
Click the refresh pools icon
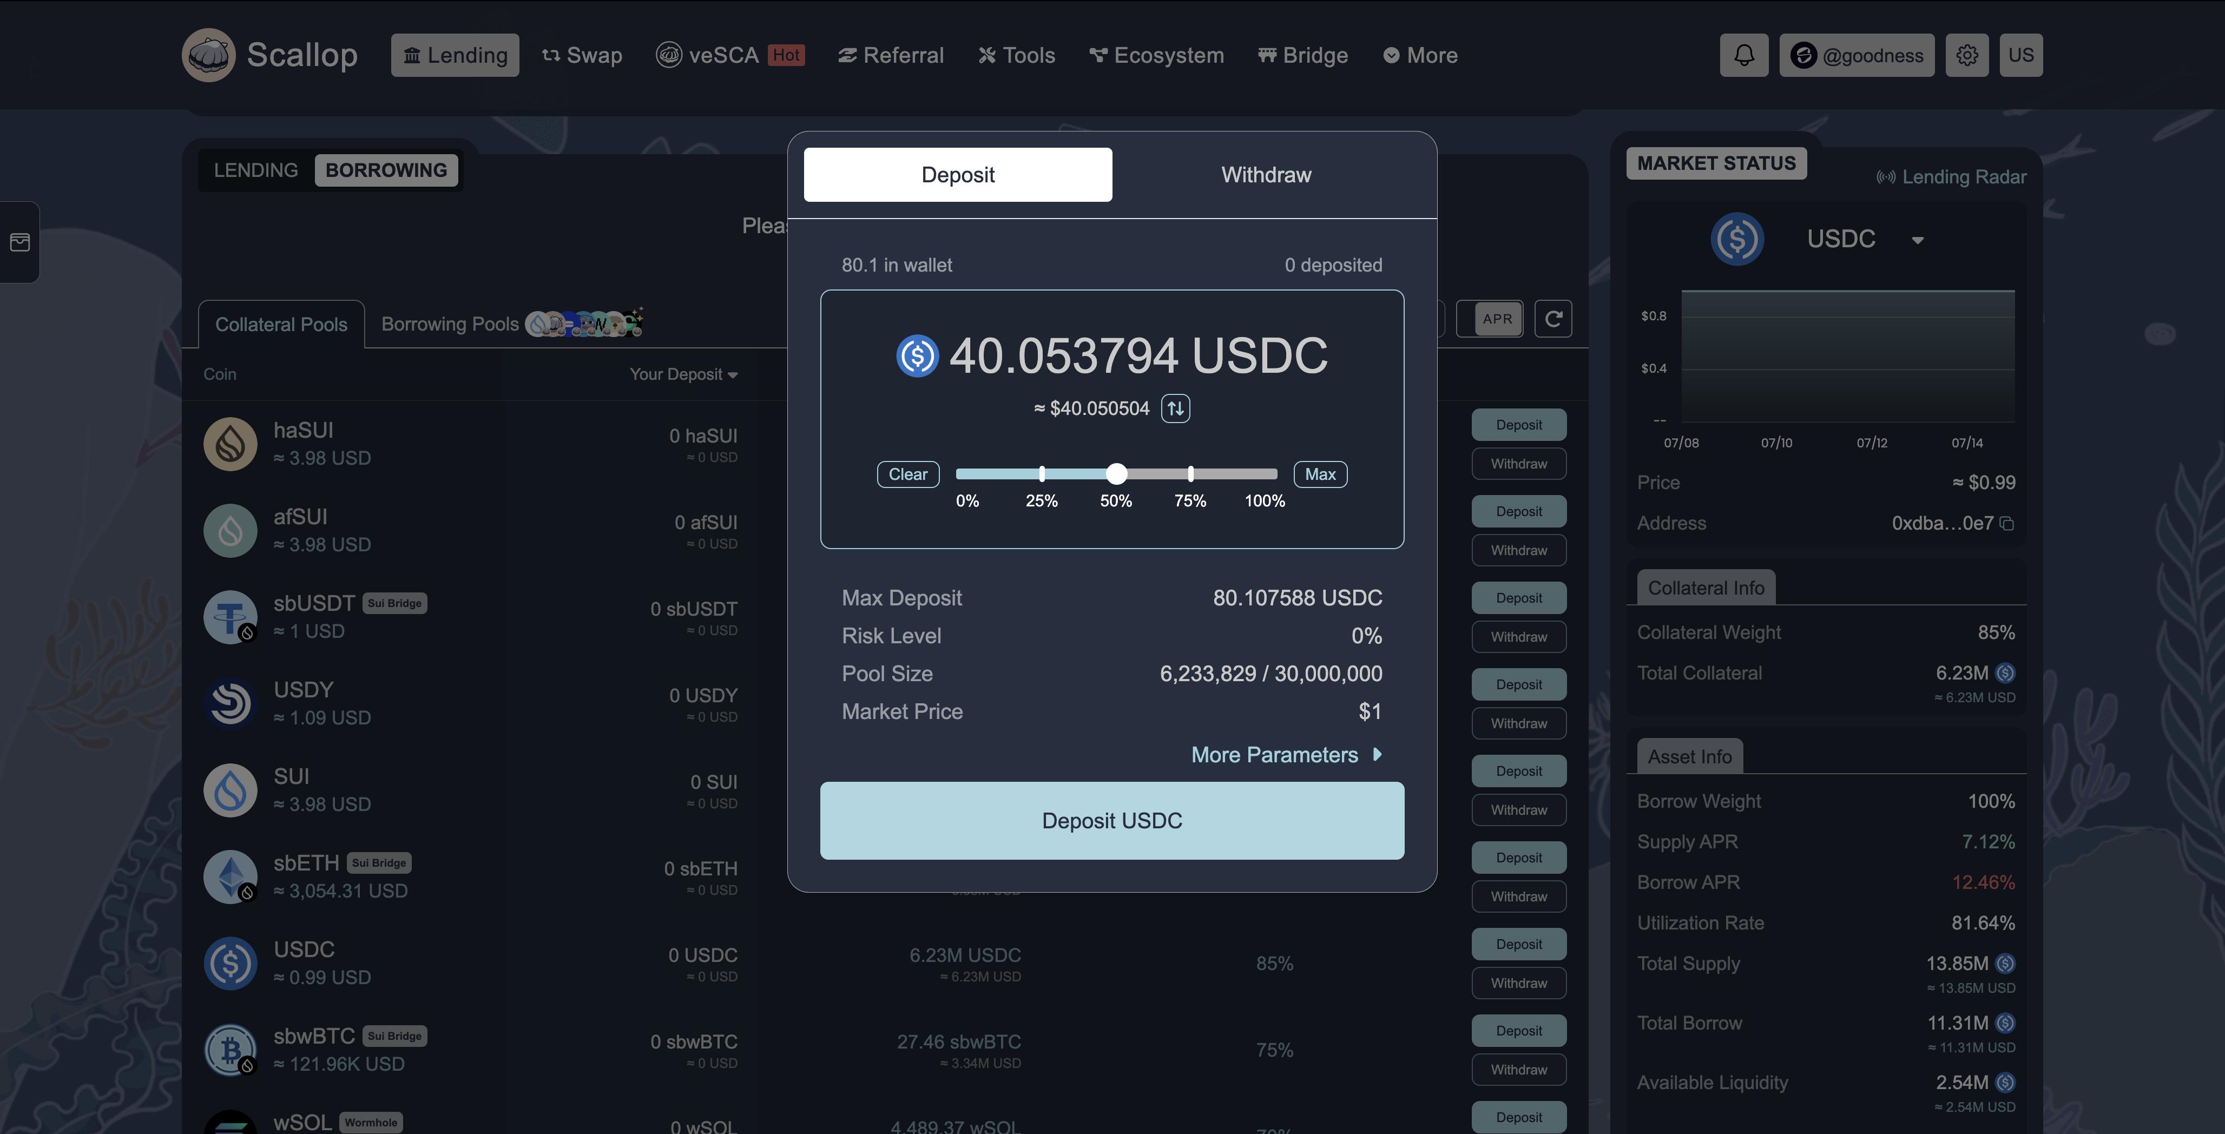[x=1553, y=319]
